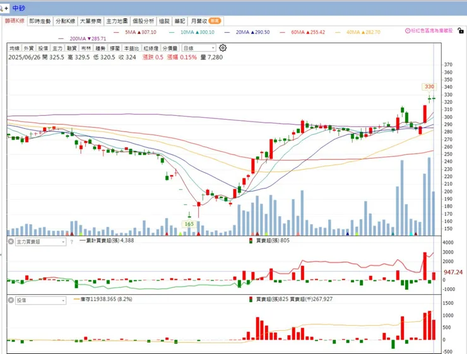Screen dimensions: 467x354
Task: Click the question mark help icon
Action: (x=72, y=242)
